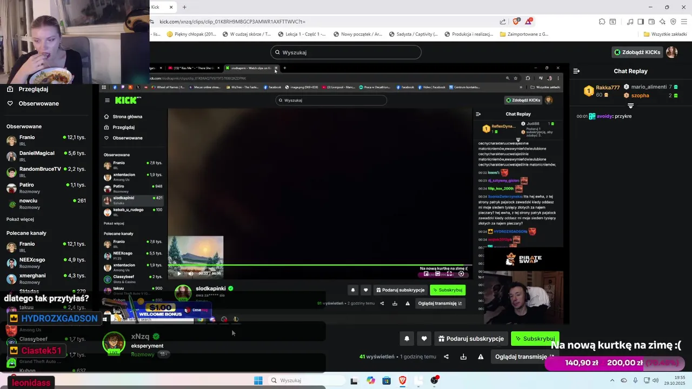
Task: Open a new browser tab
Action: [184, 7]
